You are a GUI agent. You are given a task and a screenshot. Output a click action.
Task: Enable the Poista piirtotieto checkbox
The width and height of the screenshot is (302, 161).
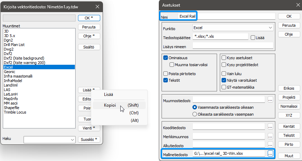pos(165,73)
